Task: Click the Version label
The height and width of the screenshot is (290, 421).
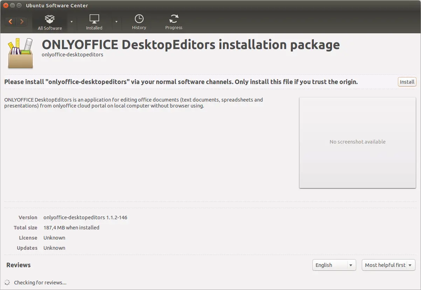Action: point(28,217)
